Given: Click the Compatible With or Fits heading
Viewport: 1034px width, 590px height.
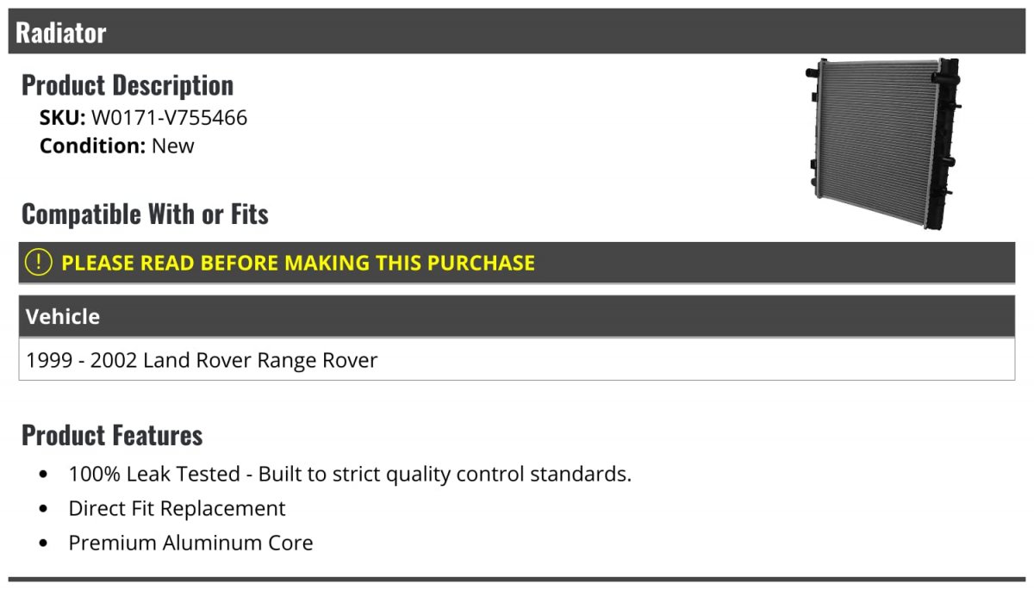Looking at the screenshot, I should pyautogui.click(x=145, y=214).
